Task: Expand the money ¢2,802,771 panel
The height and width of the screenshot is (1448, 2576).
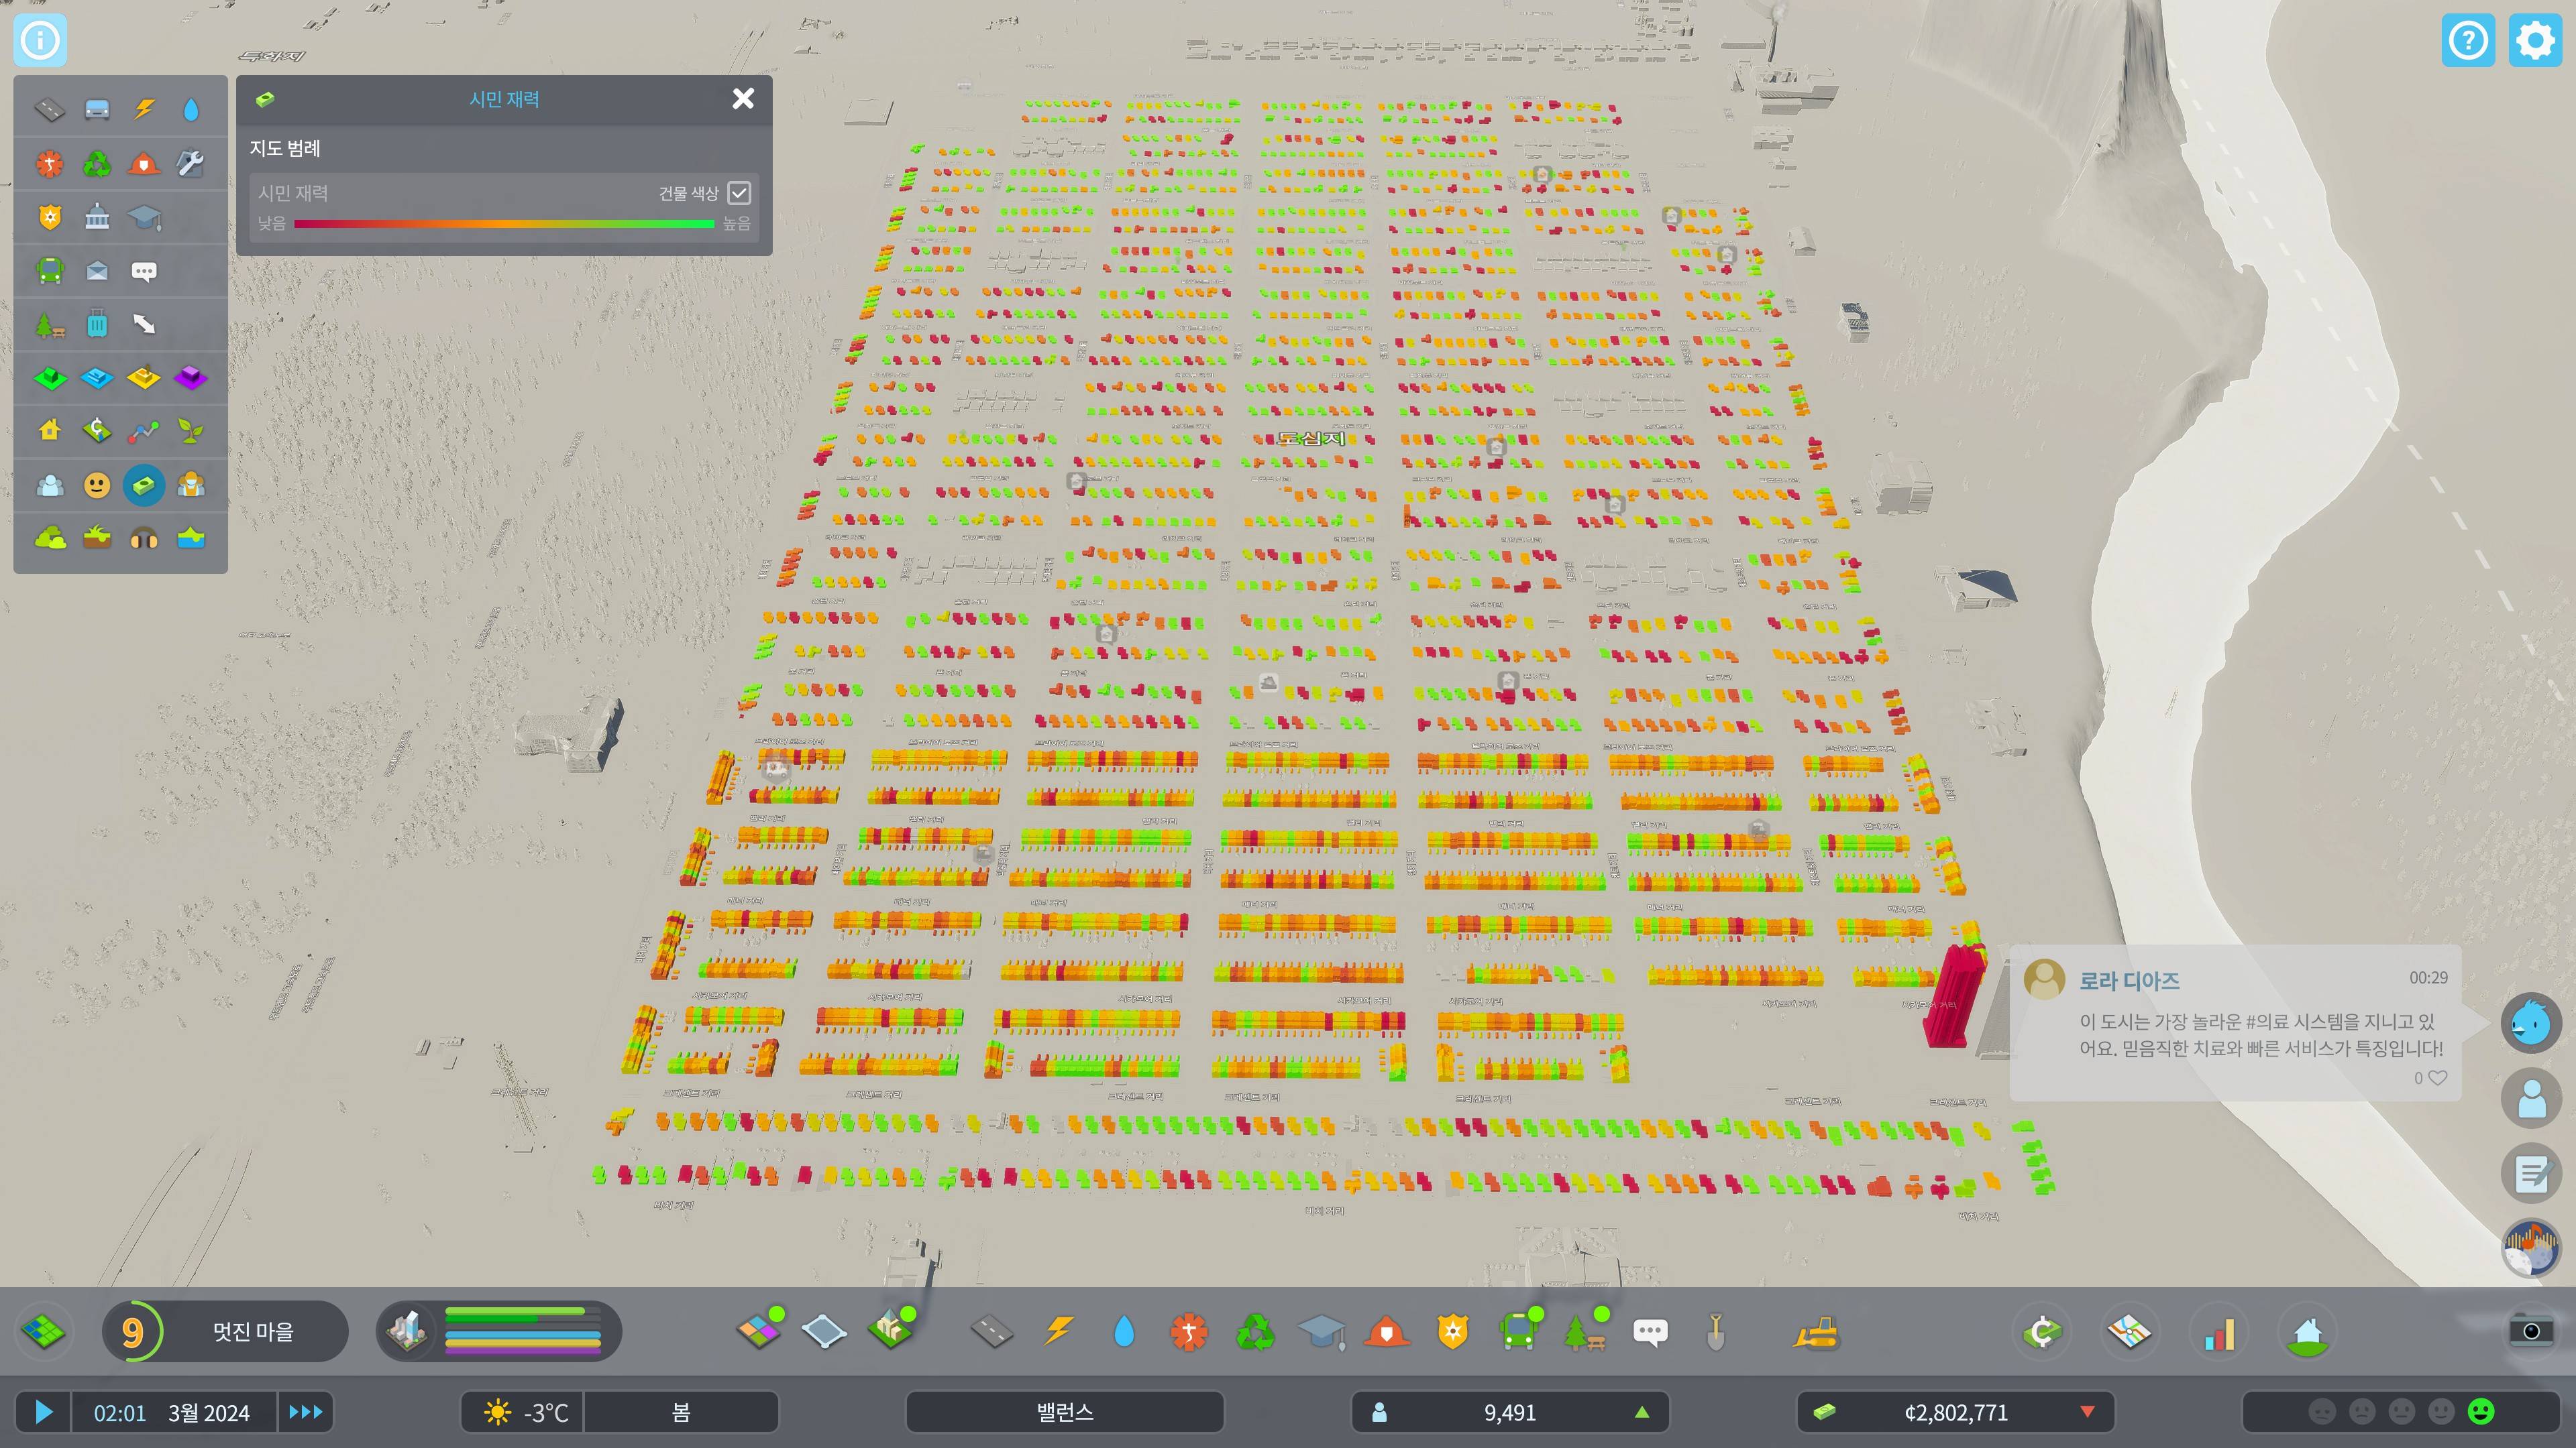Action: coord(1955,1412)
